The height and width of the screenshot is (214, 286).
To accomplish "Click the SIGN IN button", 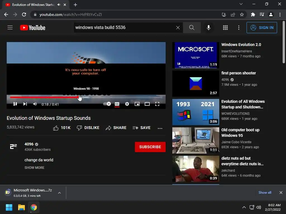I will pyautogui.click(x=262, y=28).
